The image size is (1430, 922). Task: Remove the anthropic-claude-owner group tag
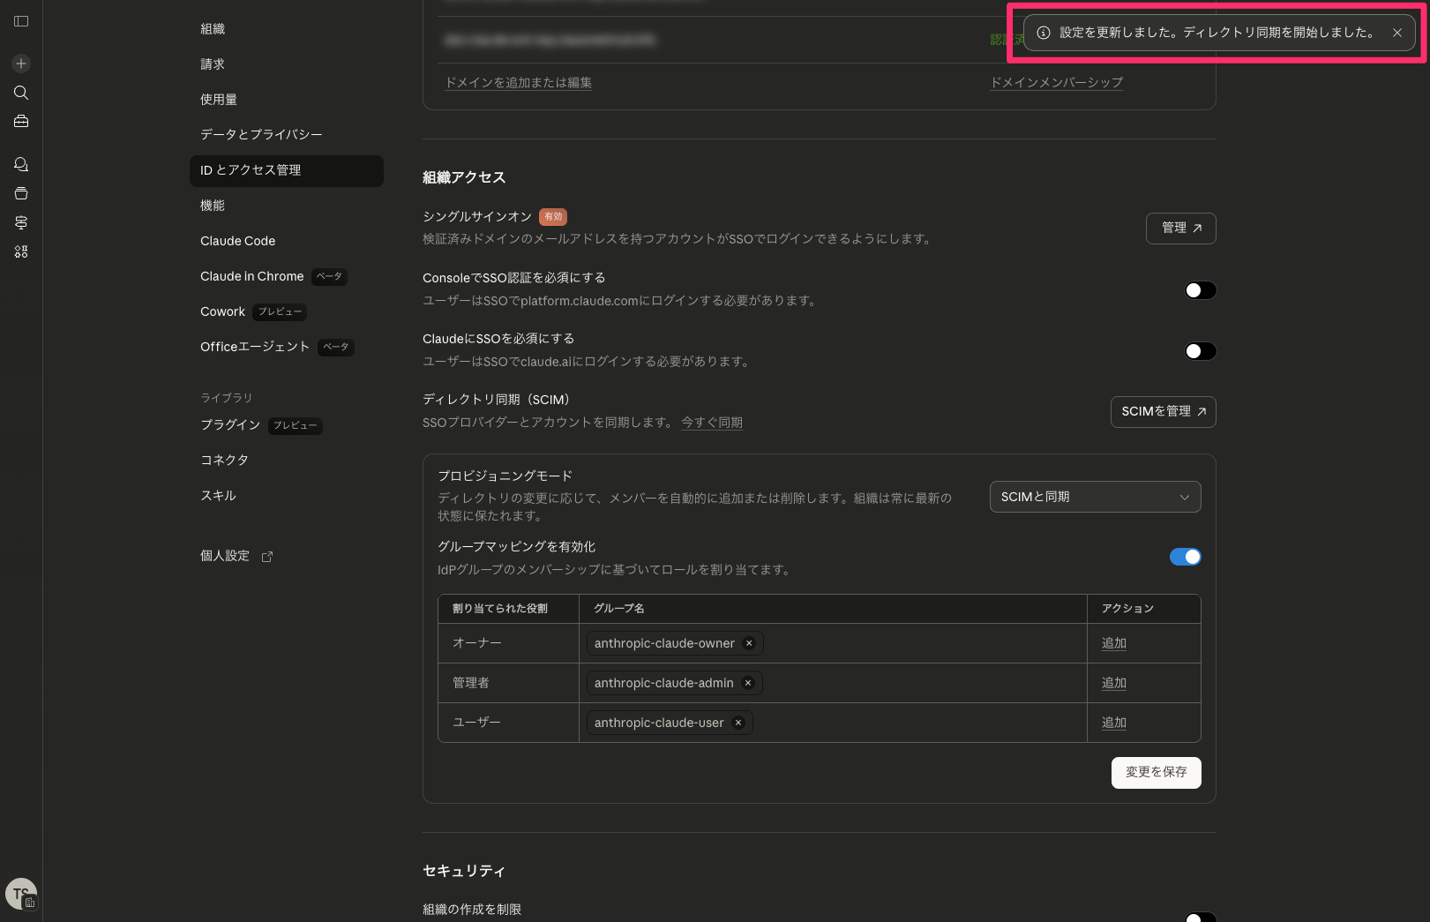click(749, 643)
